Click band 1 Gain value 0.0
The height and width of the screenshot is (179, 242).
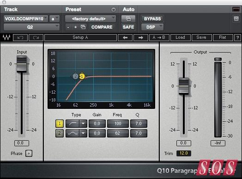coord(97,124)
